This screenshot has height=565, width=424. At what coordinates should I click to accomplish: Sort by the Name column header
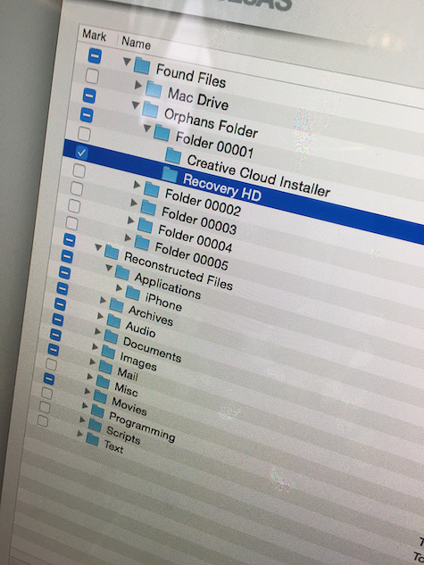click(x=136, y=43)
